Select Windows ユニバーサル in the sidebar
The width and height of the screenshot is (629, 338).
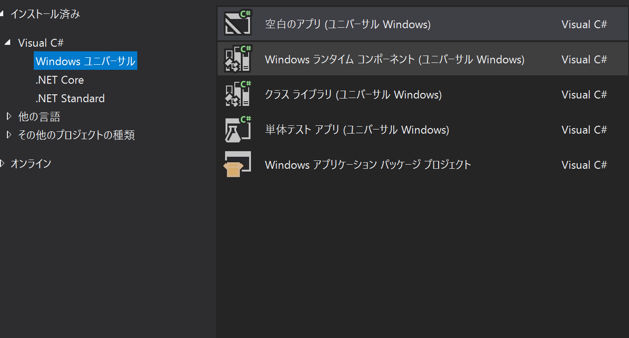coord(85,61)
